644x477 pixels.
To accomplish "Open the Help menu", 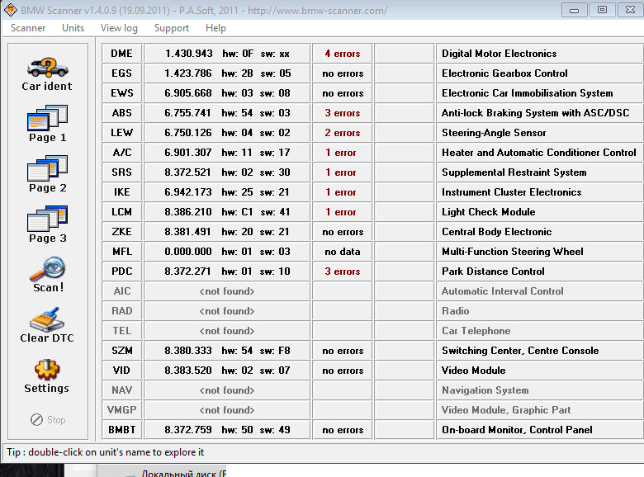I will (215, 28).
